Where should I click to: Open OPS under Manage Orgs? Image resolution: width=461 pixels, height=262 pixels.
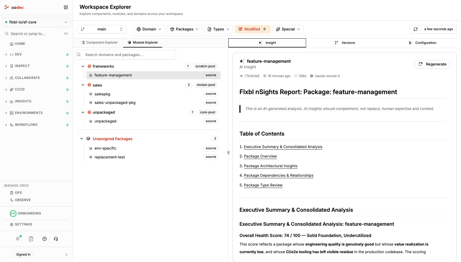click(16, 193)
